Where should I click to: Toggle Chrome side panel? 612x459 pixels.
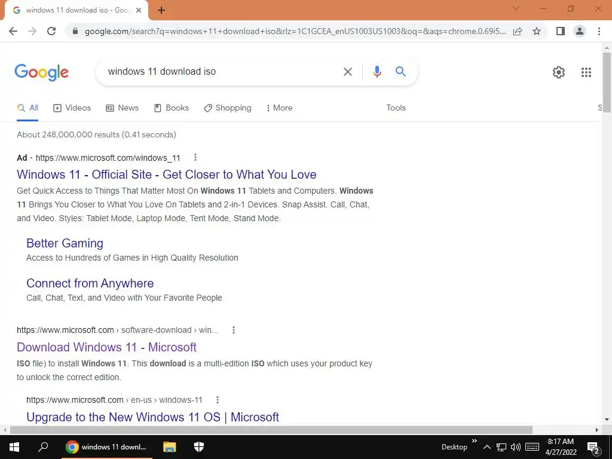click(561, 31)
